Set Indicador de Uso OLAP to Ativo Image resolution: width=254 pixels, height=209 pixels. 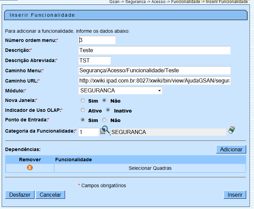click(x=83, y=110)
